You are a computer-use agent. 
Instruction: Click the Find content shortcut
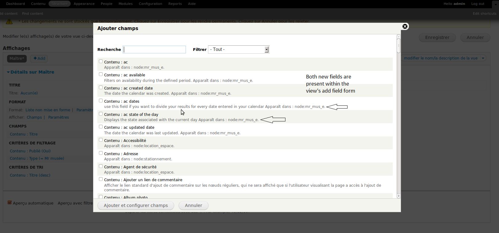33,13
